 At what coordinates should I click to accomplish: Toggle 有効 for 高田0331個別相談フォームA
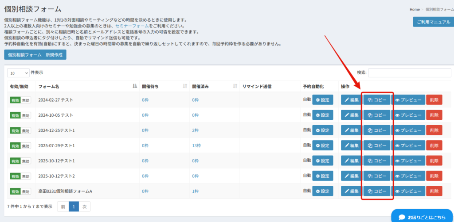coord(15,191)
